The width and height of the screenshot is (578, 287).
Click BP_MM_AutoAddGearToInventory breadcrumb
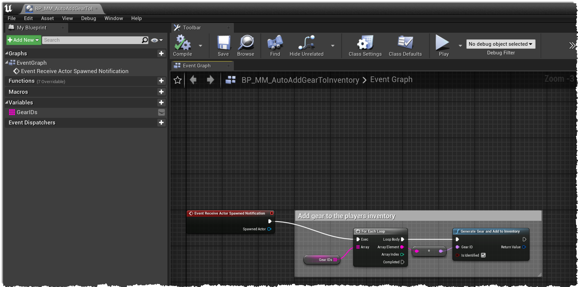pyautogui.click(x=300, y=80)
